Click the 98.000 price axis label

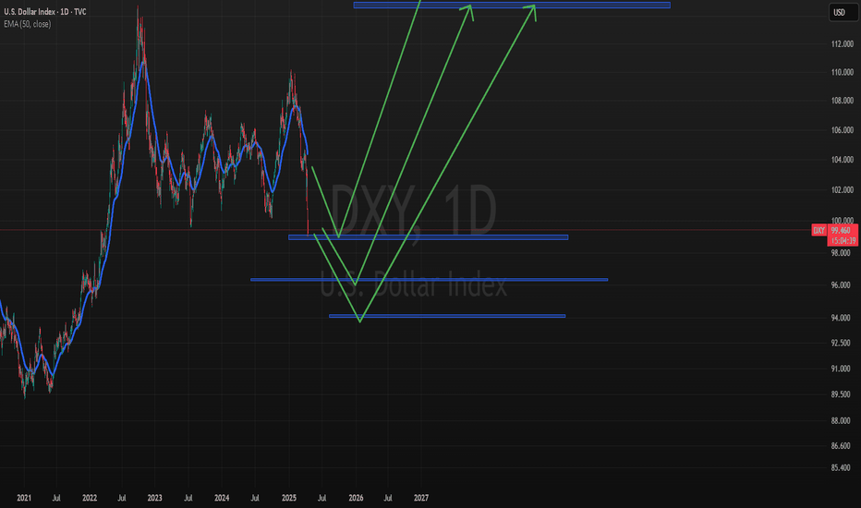point(841,253)
